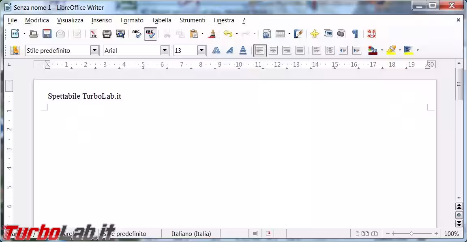Click the yellow highlighting color button
Viewport: 467px width, 242px height.
pyautogui.click(x=391, y=50)
